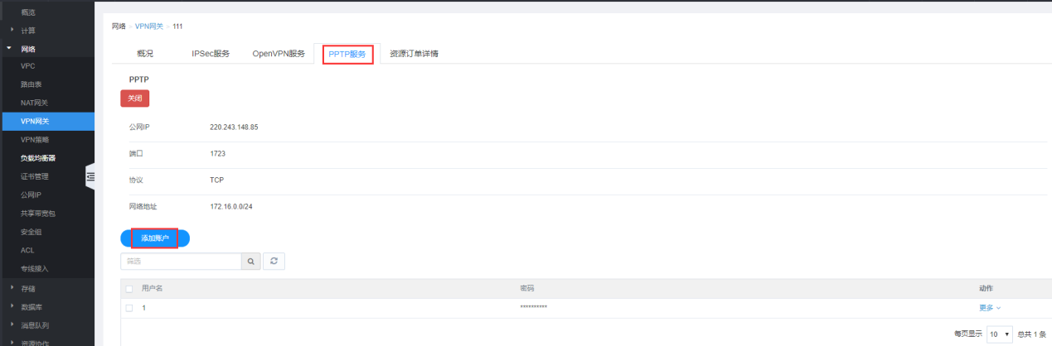The height and width of the screenshot is (346, 1052).
Task: Click the network address 172.16.0.0/24
Action: tap(231, 206)
